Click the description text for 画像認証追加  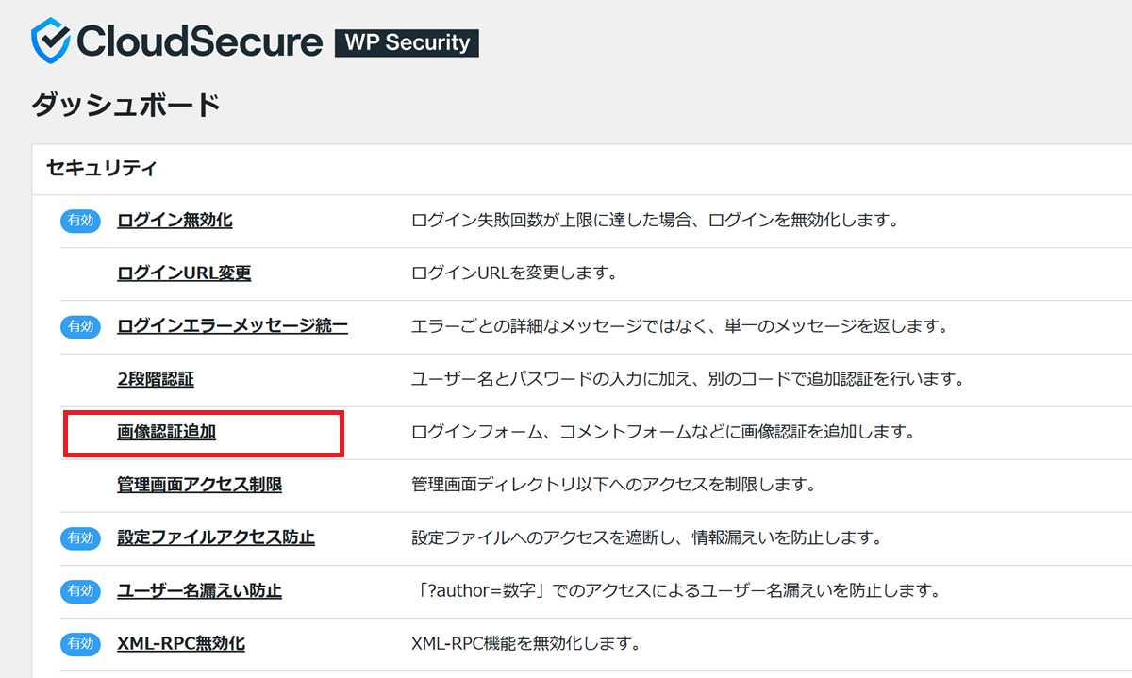click(663, 432)
